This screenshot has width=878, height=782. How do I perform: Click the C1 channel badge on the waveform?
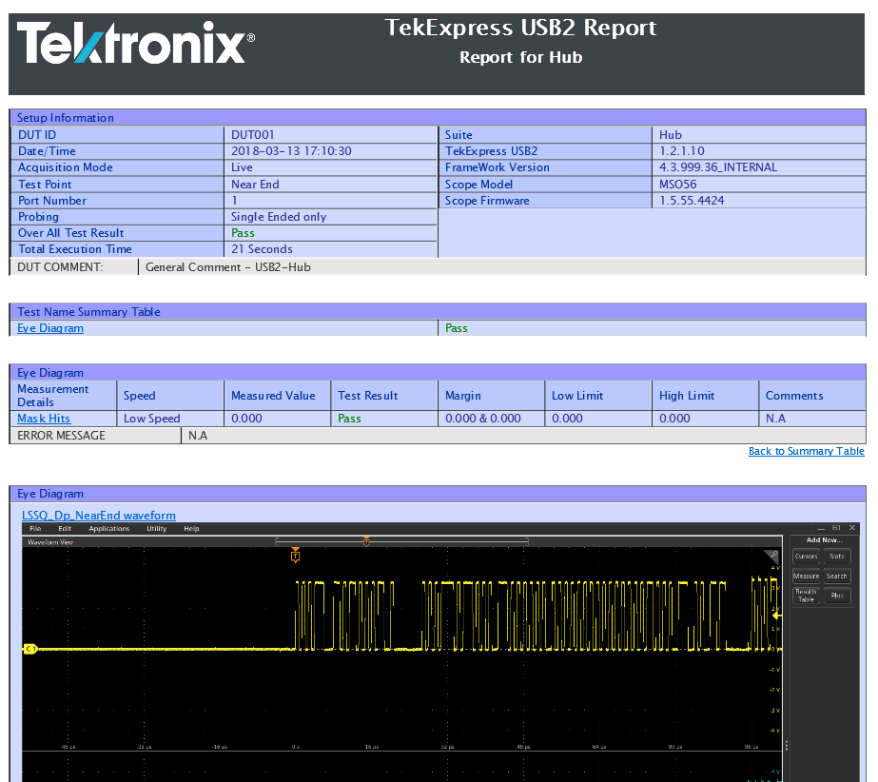[x=29, y=649]
